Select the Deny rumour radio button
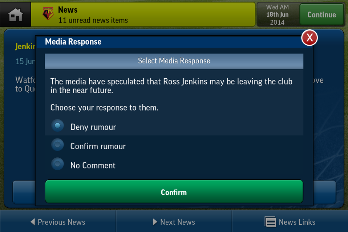Image resolution: width=348 pixels, height=232 pixels. coord(57,125)
